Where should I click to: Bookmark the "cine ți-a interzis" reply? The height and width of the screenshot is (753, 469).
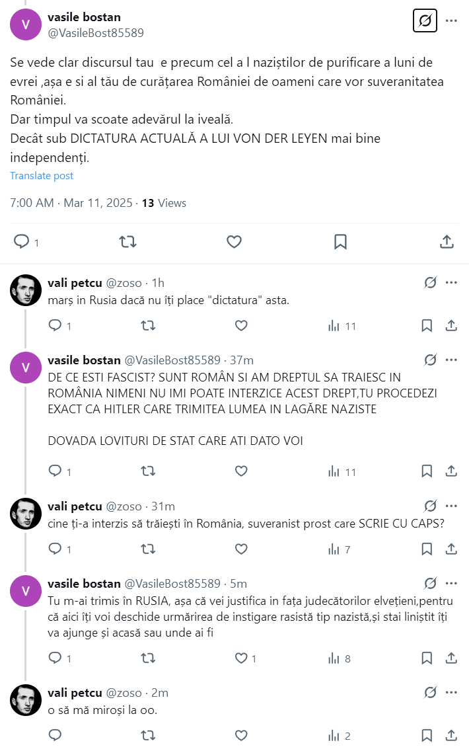[427, 549]
